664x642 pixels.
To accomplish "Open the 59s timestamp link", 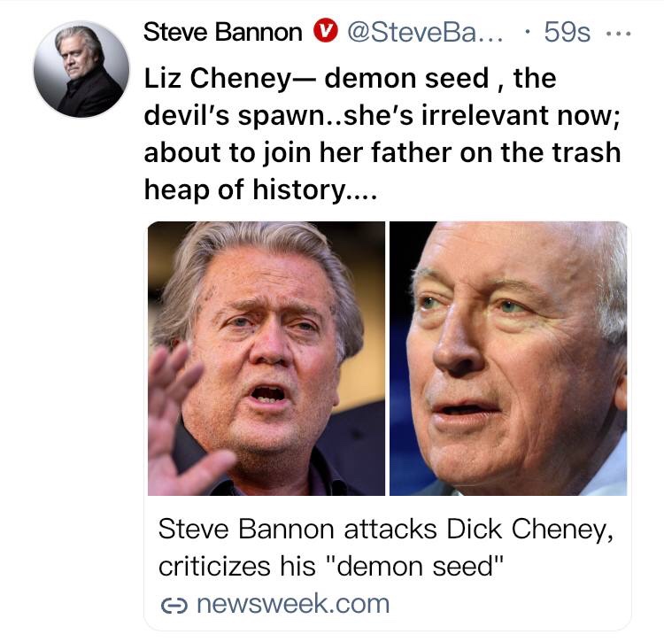I will pyautogui.click(x=567, y=33).
